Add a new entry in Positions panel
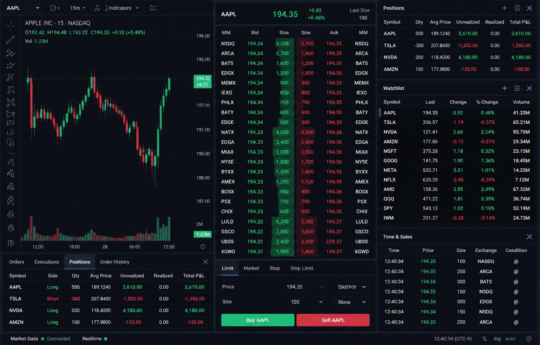The image size is (540, 345). pyautogui.click(x=505, y=8)
